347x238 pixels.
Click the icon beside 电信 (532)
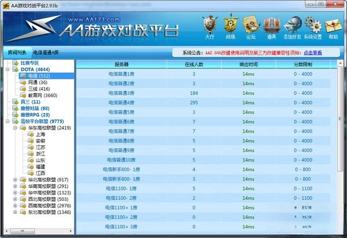coord(23,76)
